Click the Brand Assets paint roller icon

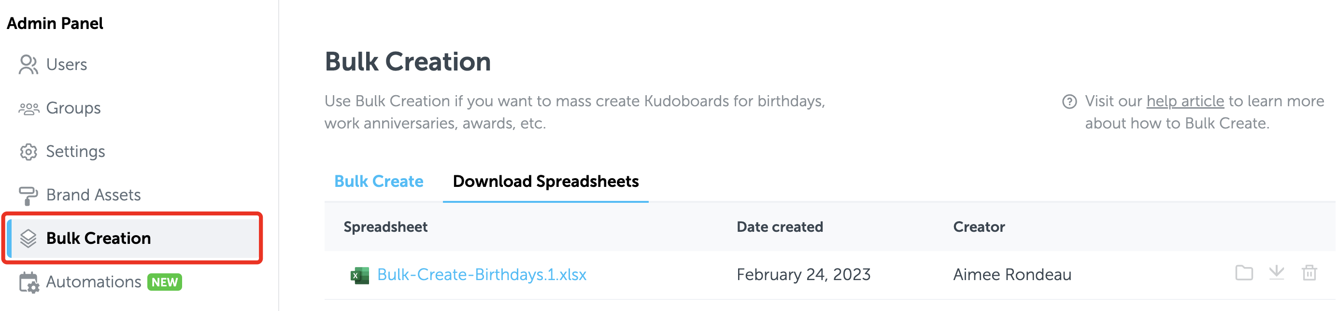(28, 196)
